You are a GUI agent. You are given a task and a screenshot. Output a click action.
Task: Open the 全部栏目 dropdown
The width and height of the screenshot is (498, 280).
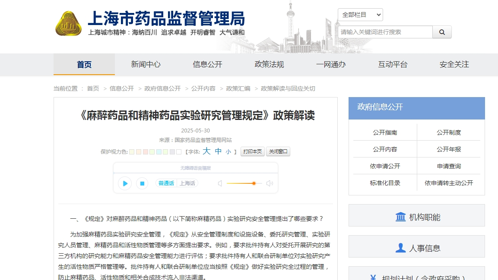[x=360, y=15]
